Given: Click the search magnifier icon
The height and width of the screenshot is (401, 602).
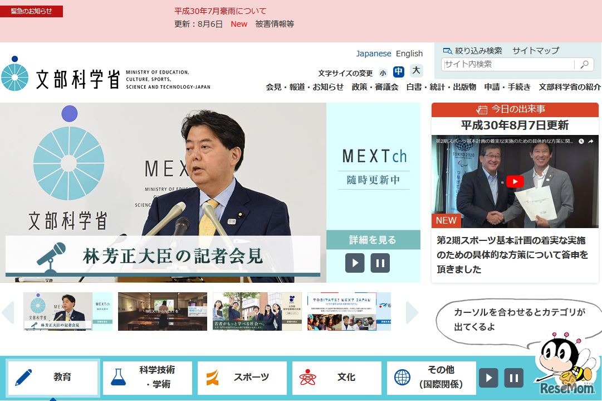Looking at the screenshot, I should 584,64.
